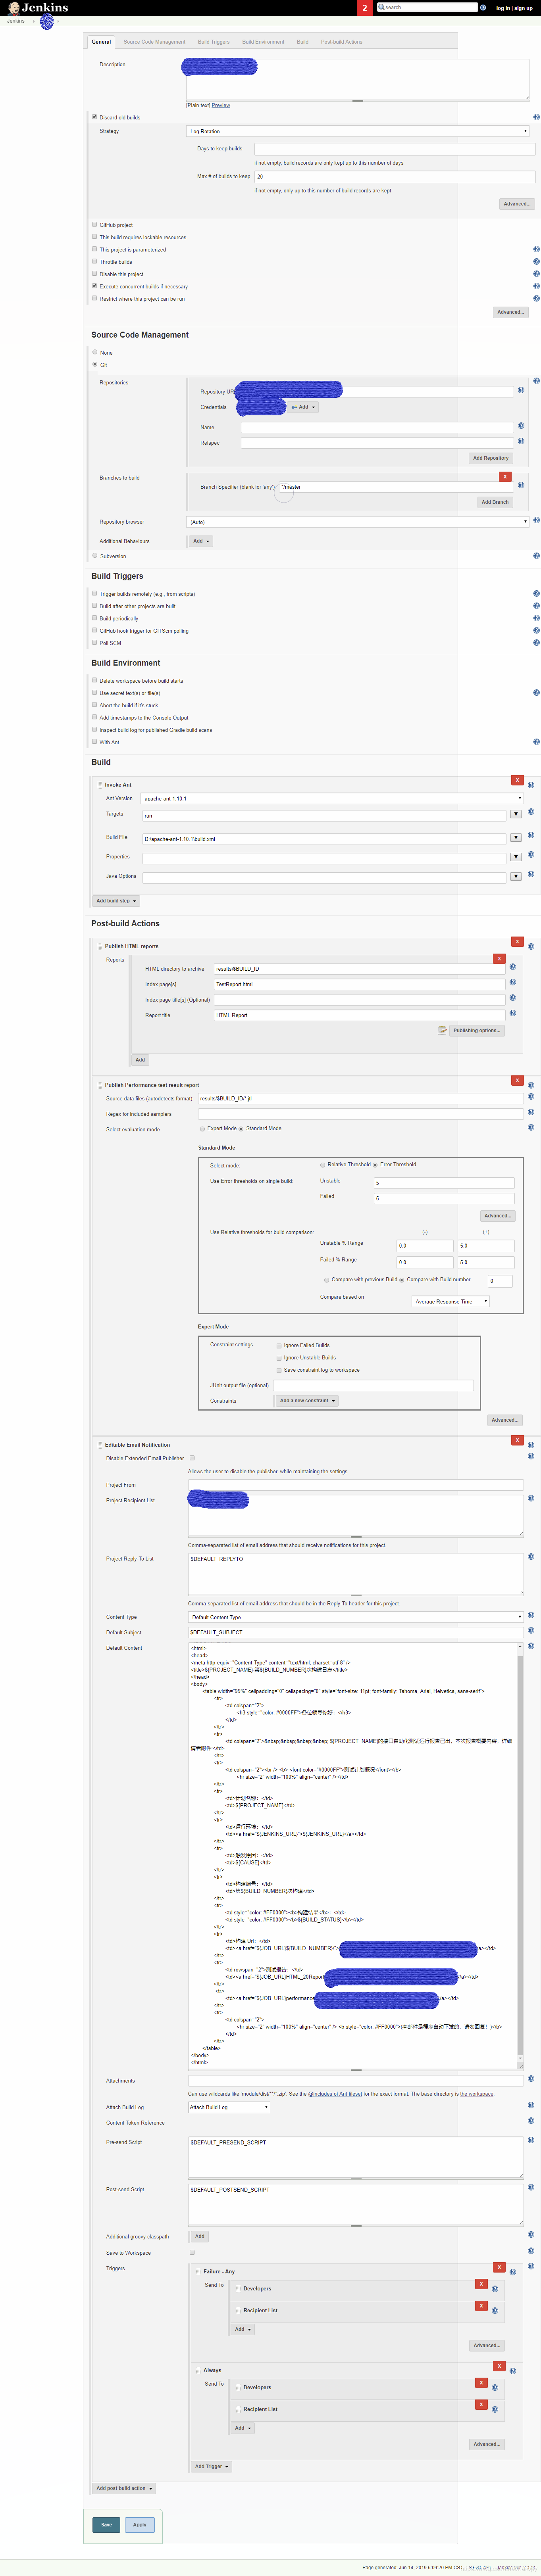Image resolution: width=541 pixels, height=2576 pixels.
Task: Switch to Build Environment tab
Action: 263,42
